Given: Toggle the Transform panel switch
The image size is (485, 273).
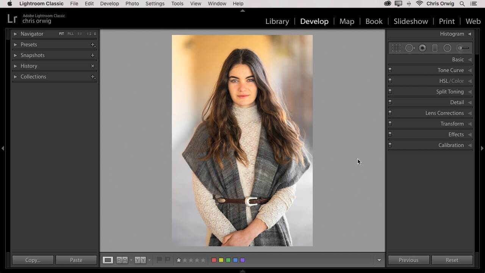Looking at the screenshot, I should 390,124.
